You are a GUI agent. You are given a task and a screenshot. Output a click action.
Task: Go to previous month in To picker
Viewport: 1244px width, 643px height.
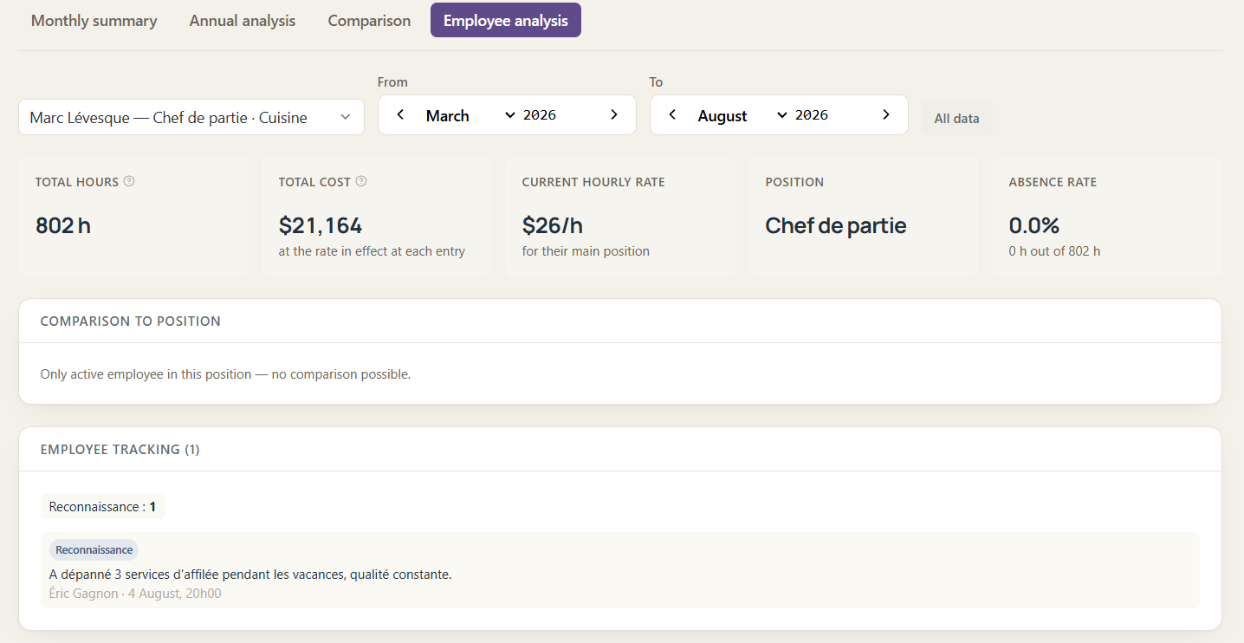[672, 115]
